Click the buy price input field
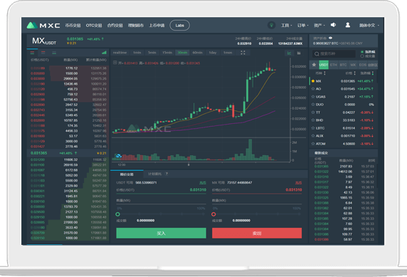Screen dimensions: 407x277 coord(162,190)
